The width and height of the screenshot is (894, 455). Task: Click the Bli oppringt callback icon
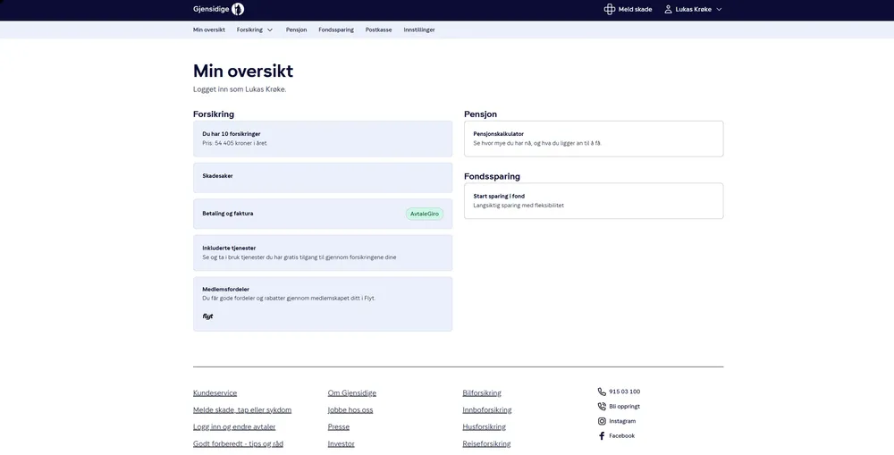(602, 406)
